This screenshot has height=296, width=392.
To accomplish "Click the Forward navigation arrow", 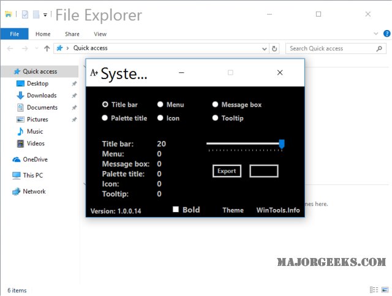I will (x=24, y=48).
